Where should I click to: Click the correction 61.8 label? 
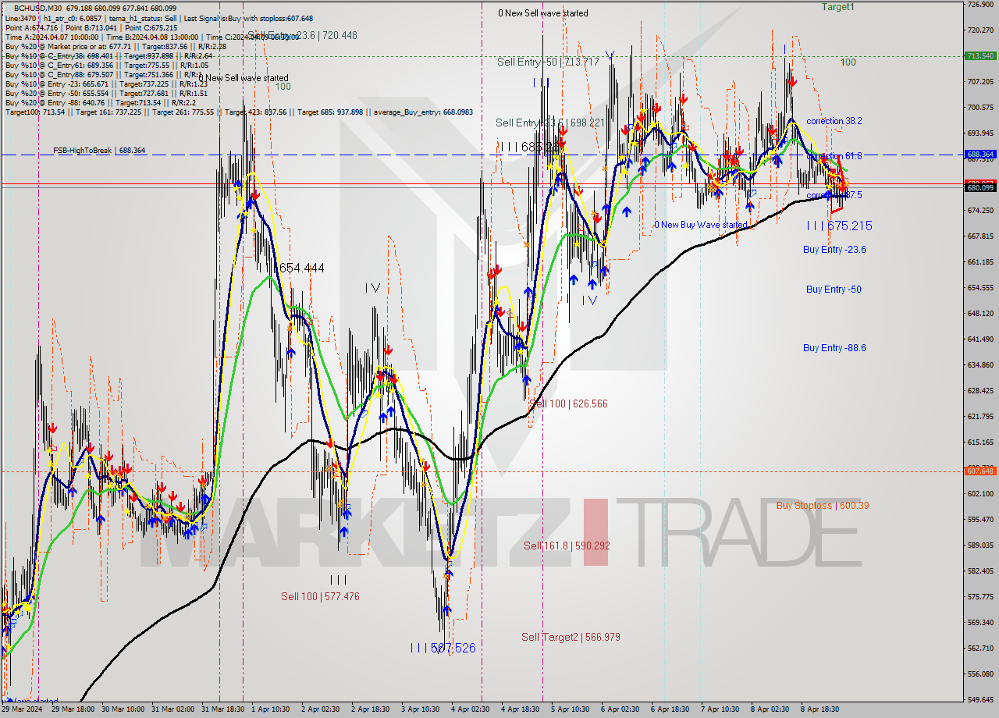[834, 156]
